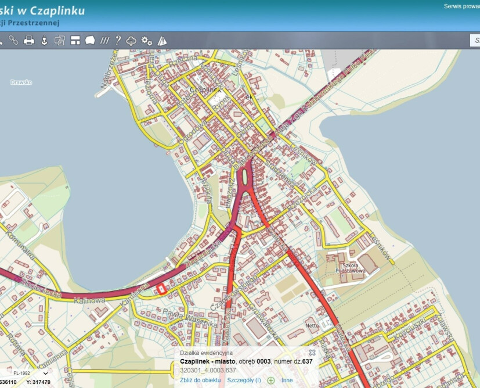This screenshot has height=388, width=480.
Task: Open settings with the gears icon
Action: (x=147, y=41)
